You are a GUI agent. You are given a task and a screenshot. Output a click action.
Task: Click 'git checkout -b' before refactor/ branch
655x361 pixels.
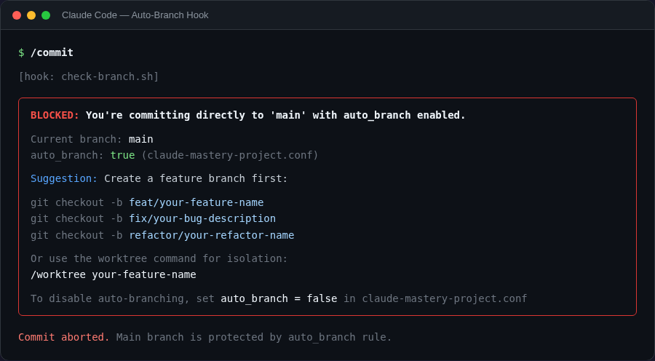click(x=76, y=235)
